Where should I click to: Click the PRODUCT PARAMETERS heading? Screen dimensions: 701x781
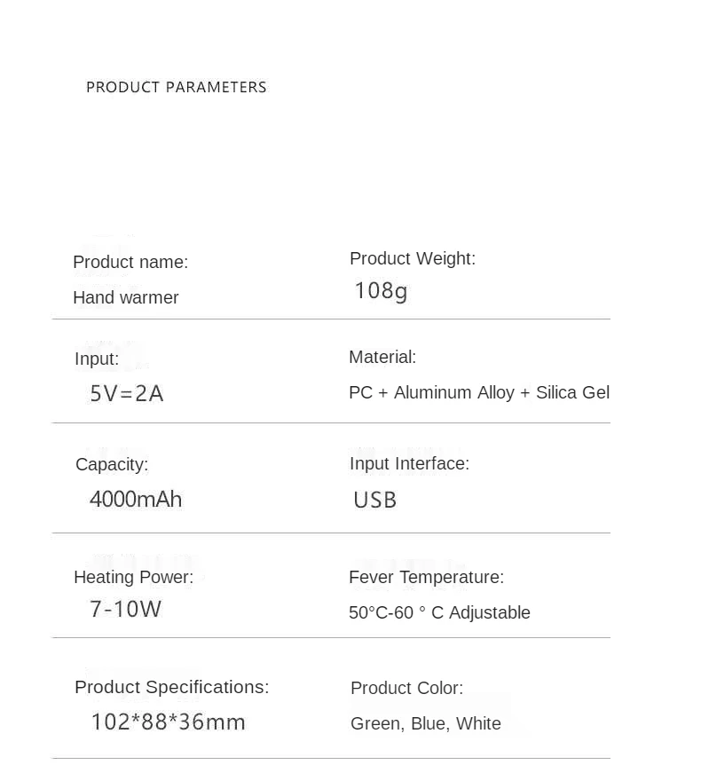177,87
